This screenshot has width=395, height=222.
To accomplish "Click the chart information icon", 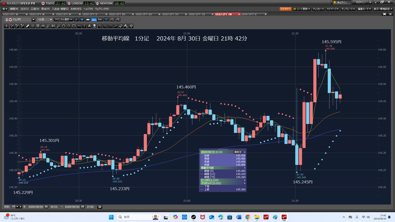I will coord(82,19).
